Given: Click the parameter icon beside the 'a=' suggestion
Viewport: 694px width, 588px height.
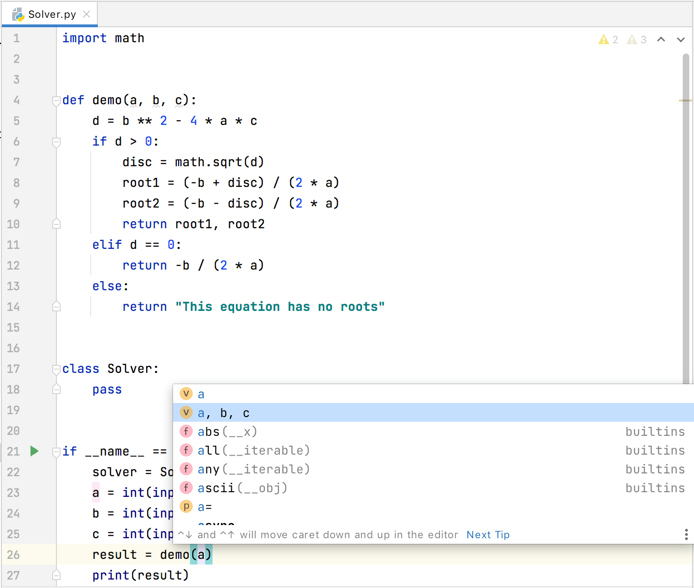Looking at the screenshot, I should point(186,506).
